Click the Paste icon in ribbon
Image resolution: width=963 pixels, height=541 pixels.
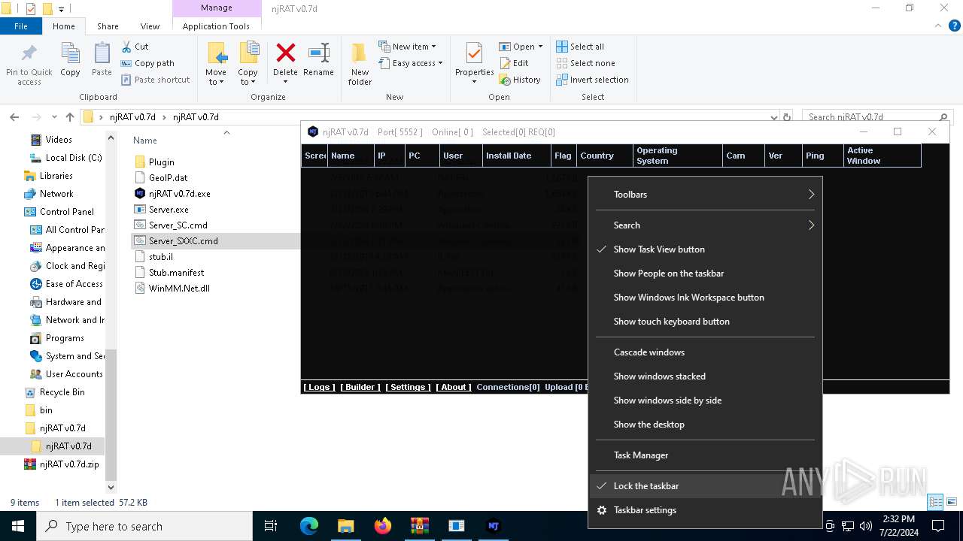(x=102, y=54)
